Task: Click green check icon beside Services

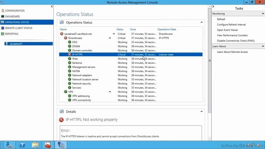Action: [x=70, y=87]
